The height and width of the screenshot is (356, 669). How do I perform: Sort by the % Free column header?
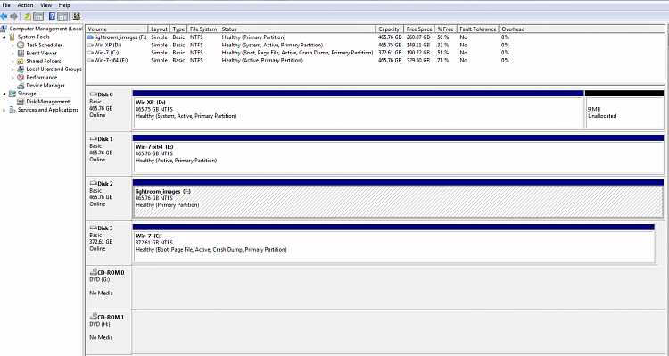point(445,29)
